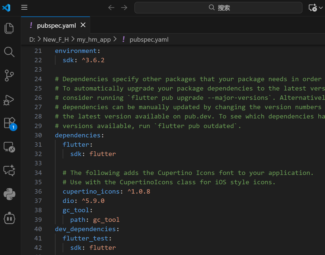
Task: Close the pubspec.yaml tab
Action: point(83,25)
